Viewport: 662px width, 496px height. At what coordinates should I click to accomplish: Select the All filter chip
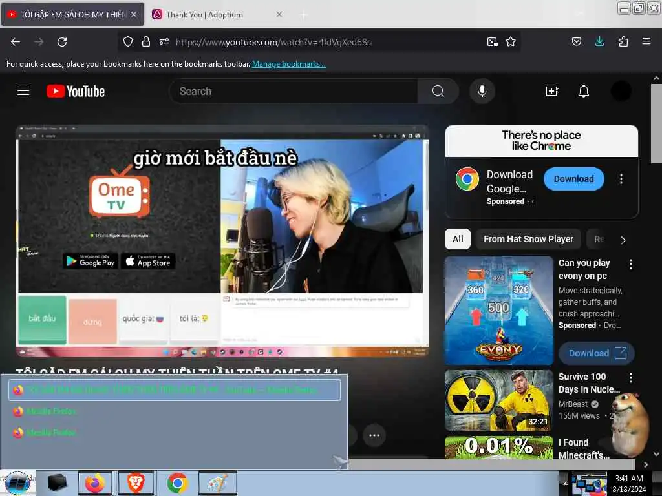(458, 239)
